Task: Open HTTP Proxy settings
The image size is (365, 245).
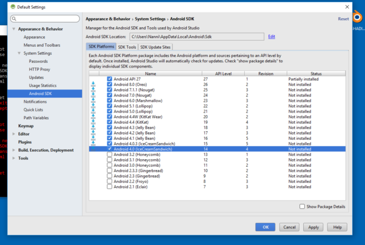Action: tap(40, 69)
